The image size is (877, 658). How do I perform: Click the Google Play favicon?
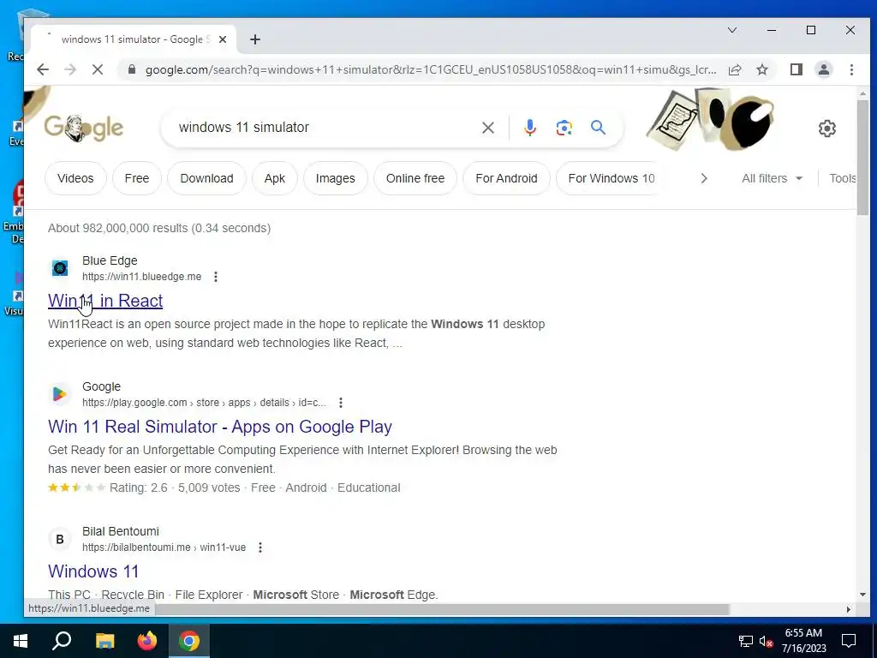tap(60, 394)
